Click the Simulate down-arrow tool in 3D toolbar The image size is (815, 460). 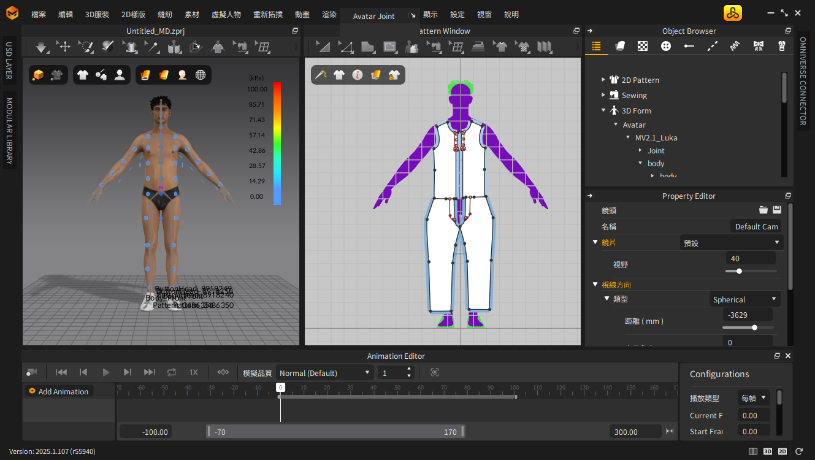coord(42,46)
